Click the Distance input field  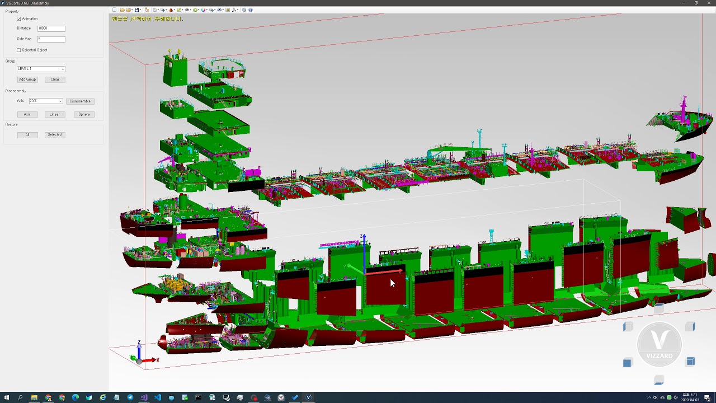[51, 28]
